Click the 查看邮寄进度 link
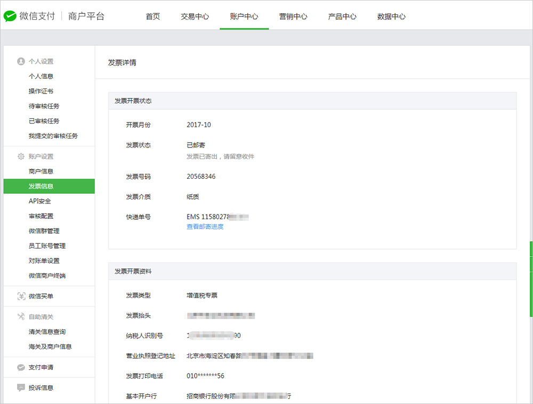Screen dimensions: 533x404 click(205, 227)
